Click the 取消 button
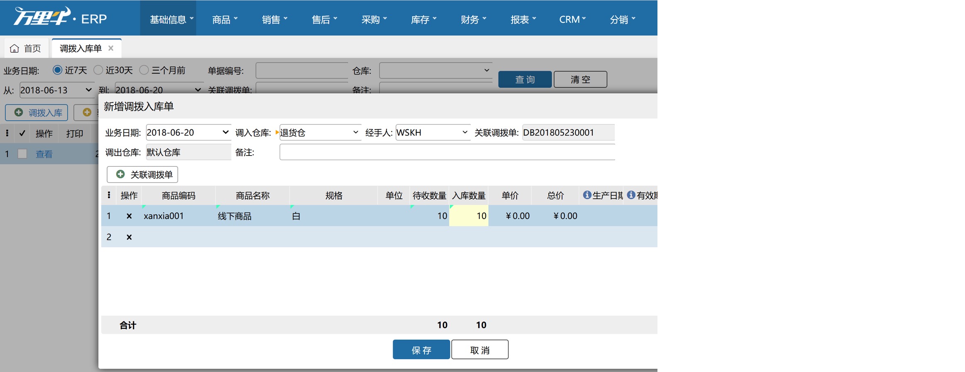This screenshot has width=965, height=372. (x=480, y=350)
